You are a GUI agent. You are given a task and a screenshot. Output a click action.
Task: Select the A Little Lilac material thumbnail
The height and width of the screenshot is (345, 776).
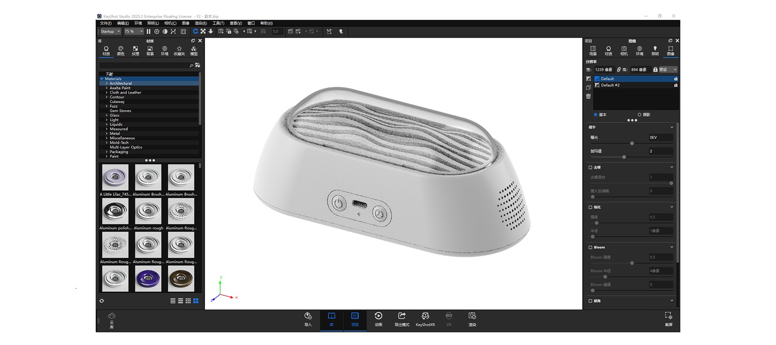click(115, 177)
